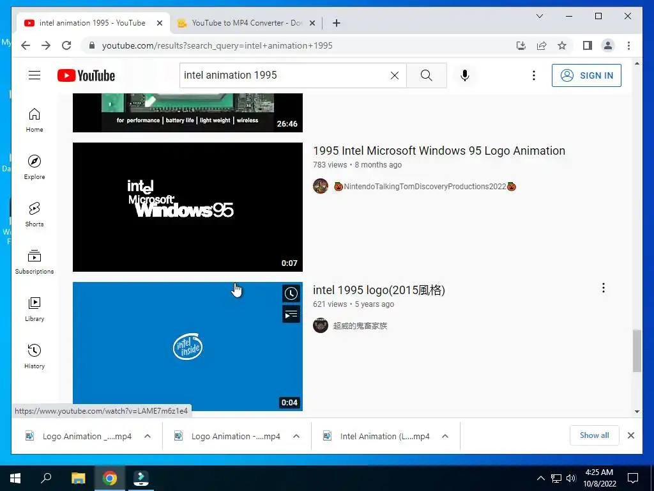The image size is (654, 491).
Task: Open the YouTube hamburger guide menu
Action: (34, 75)
